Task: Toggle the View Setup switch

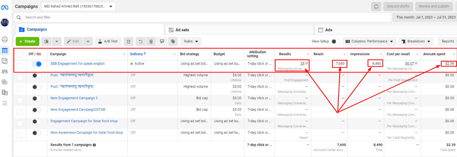Action: click(336, 41)
